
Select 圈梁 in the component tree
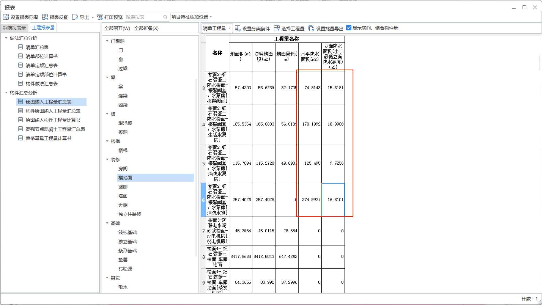[123, 105]
